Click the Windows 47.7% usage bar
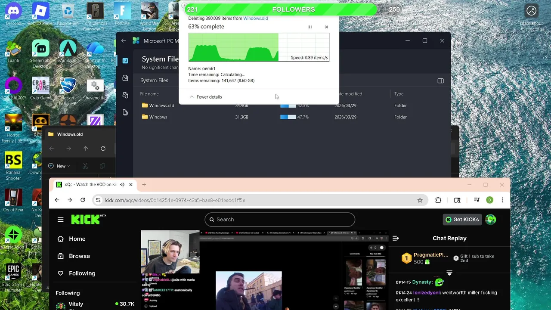The image size is (551, 310). [x=288, y=117]
